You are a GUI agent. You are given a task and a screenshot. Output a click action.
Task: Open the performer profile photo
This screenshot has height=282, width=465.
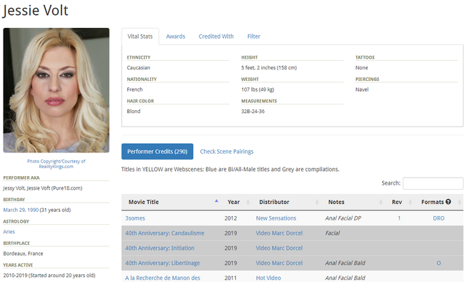click(x=57, y=90)
